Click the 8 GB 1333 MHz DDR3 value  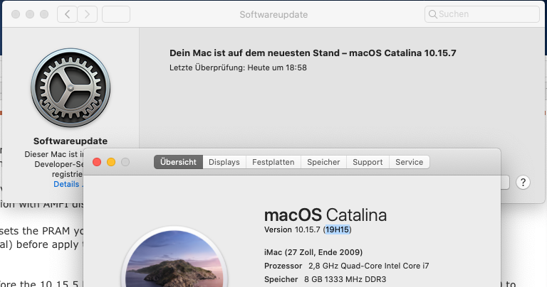click(x=345, y=279)
